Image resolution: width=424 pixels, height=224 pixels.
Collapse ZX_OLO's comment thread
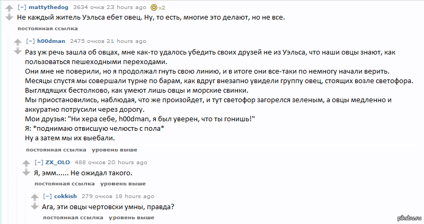click(x=39, y=162)
